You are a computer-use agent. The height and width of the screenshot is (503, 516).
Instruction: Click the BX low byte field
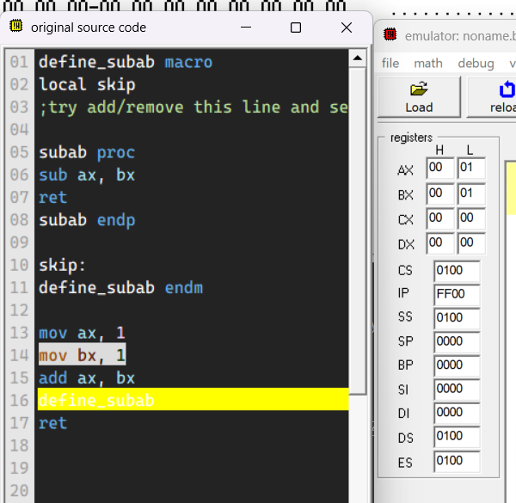(471, 193)
